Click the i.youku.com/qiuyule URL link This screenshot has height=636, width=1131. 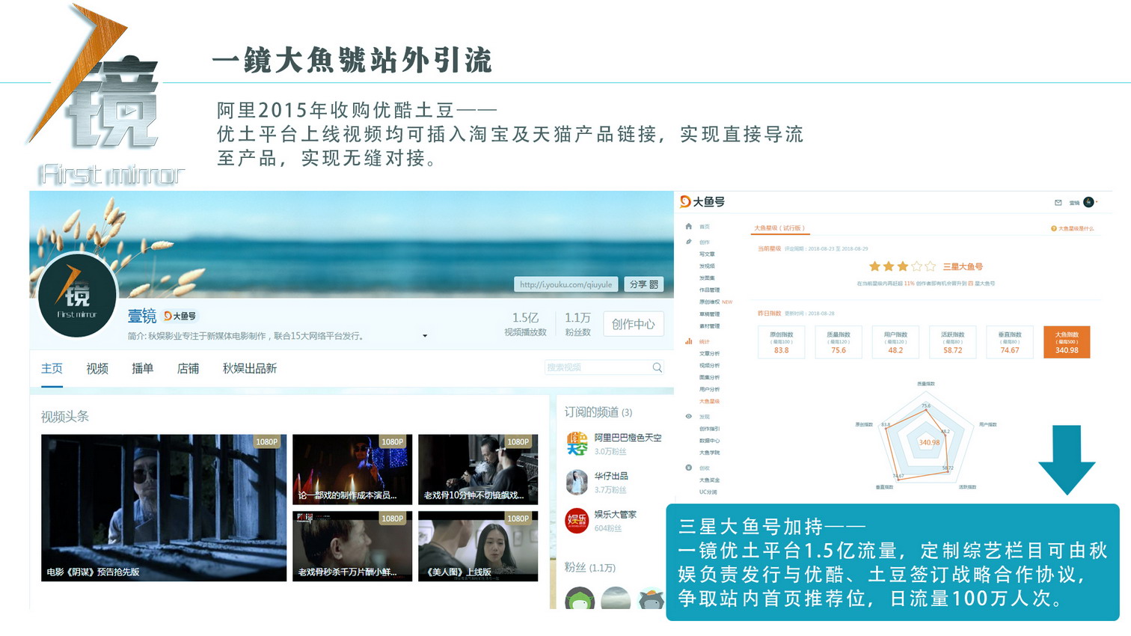click(565, 284)
